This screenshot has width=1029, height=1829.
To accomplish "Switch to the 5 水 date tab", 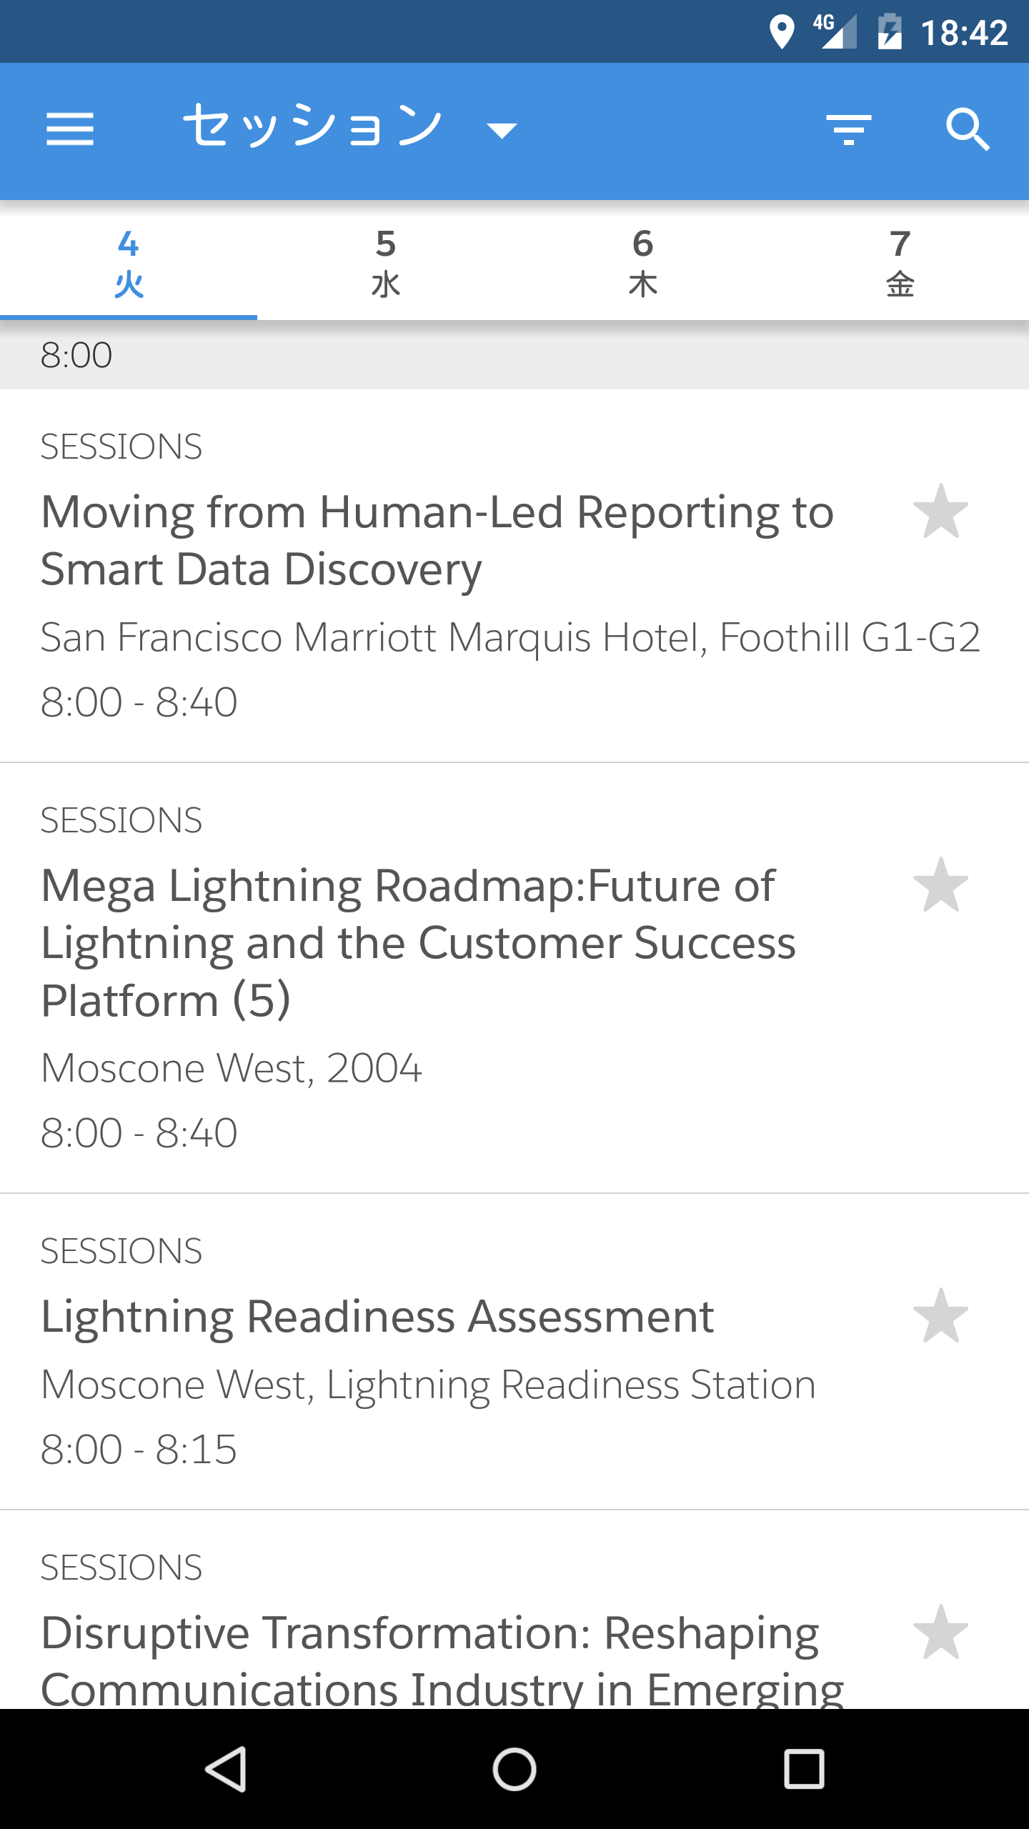I will (386, 264).
